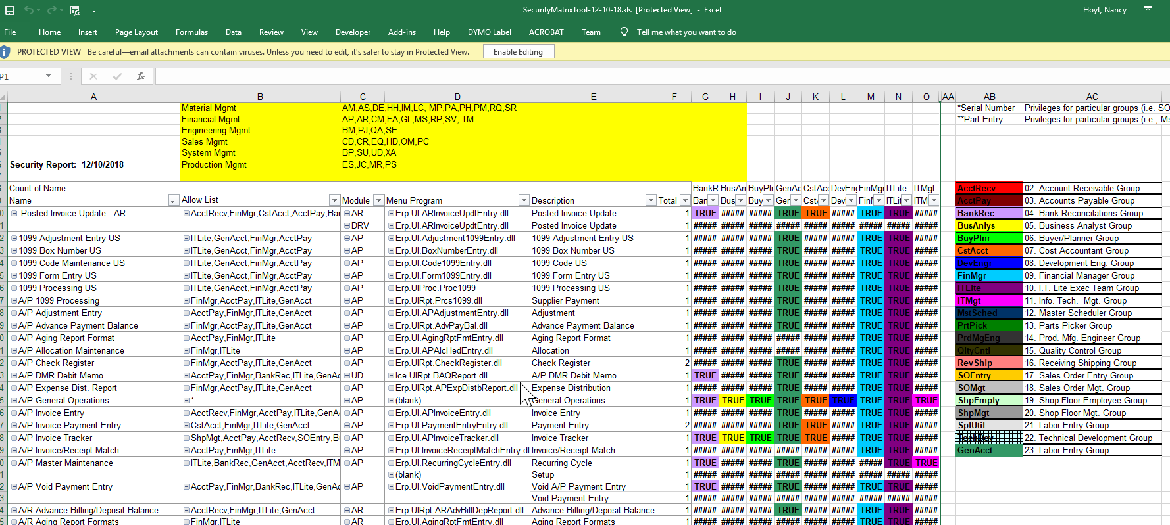Click the Save icon in Quick Access Toolbar
This screenshot has width=1170, height=525.
click(x=10, y=11)
